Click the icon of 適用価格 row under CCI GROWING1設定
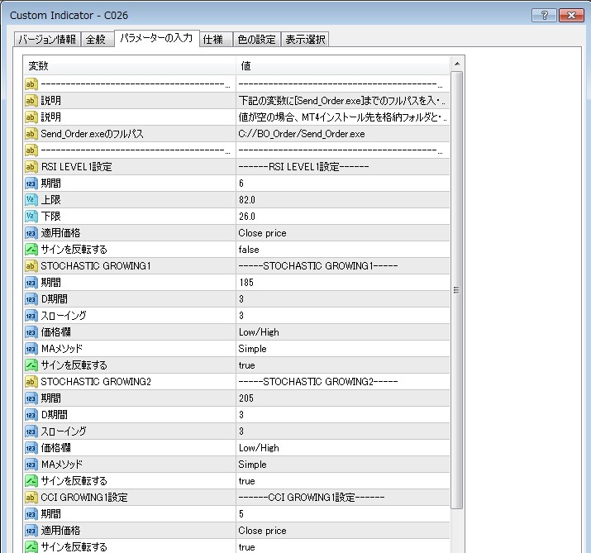 [x=31, y=531]
